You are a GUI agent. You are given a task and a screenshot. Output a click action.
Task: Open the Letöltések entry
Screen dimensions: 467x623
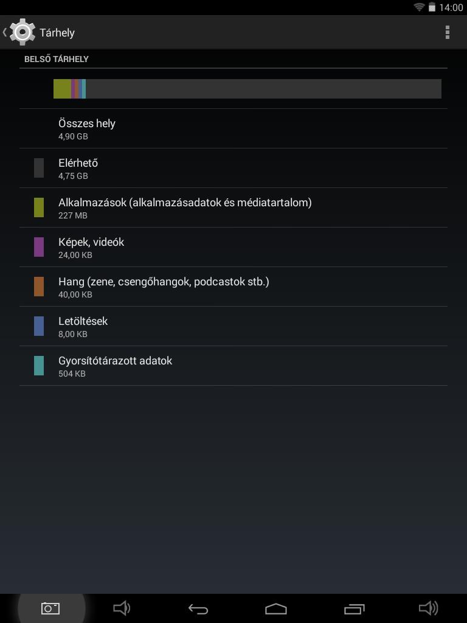tap(233, 326)
